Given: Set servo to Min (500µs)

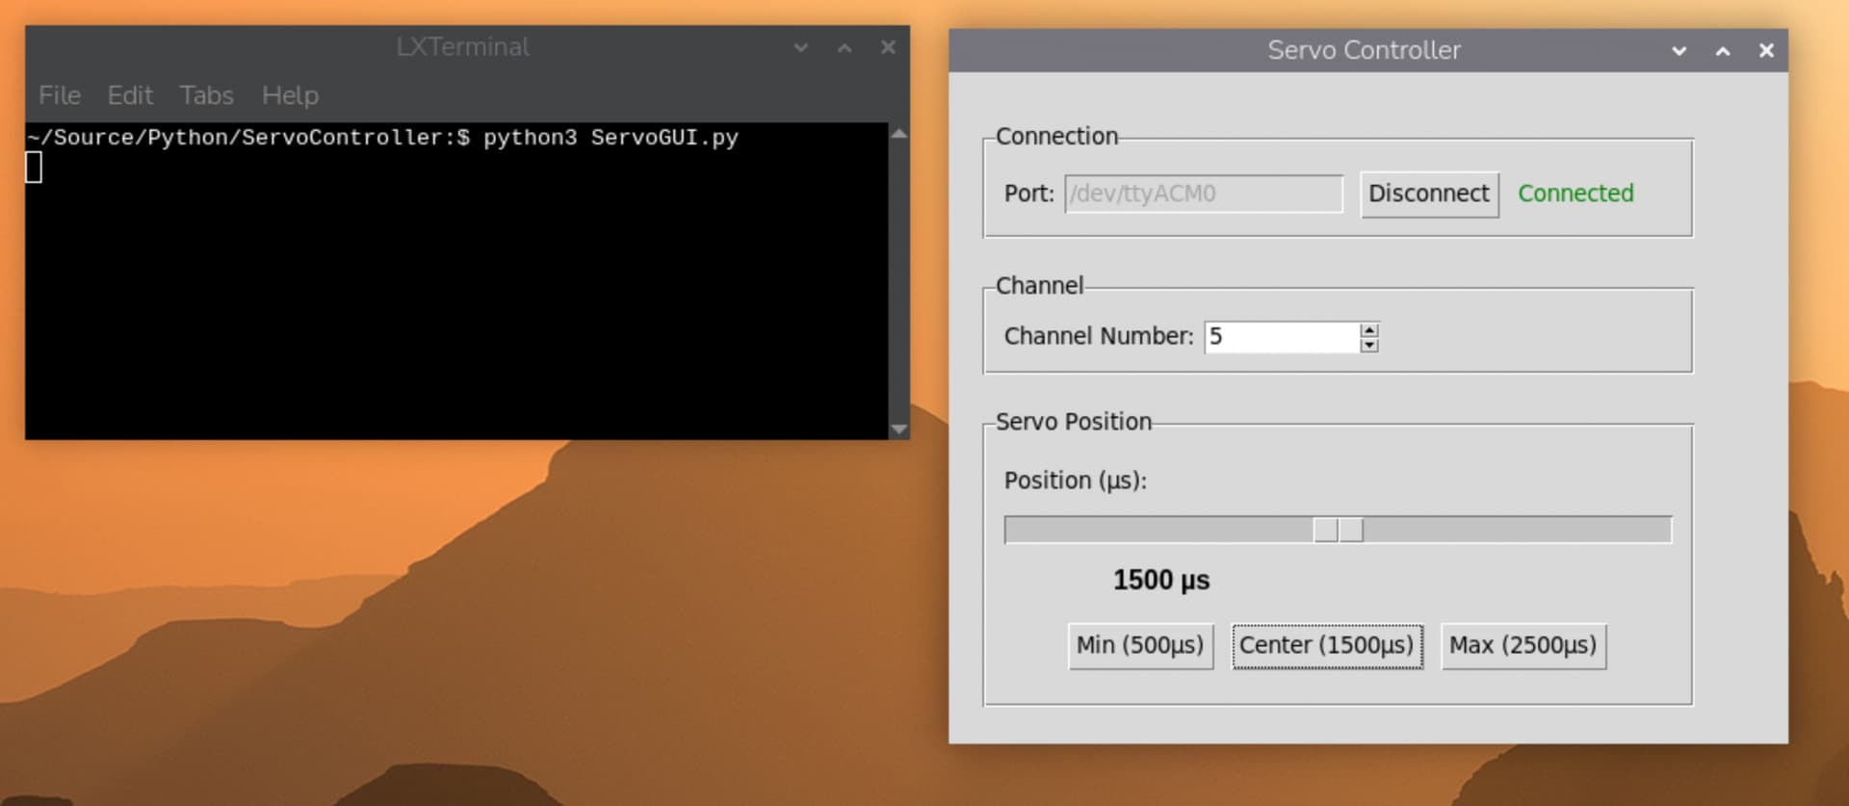Looking at the screenshot, I should (1140, 645).
